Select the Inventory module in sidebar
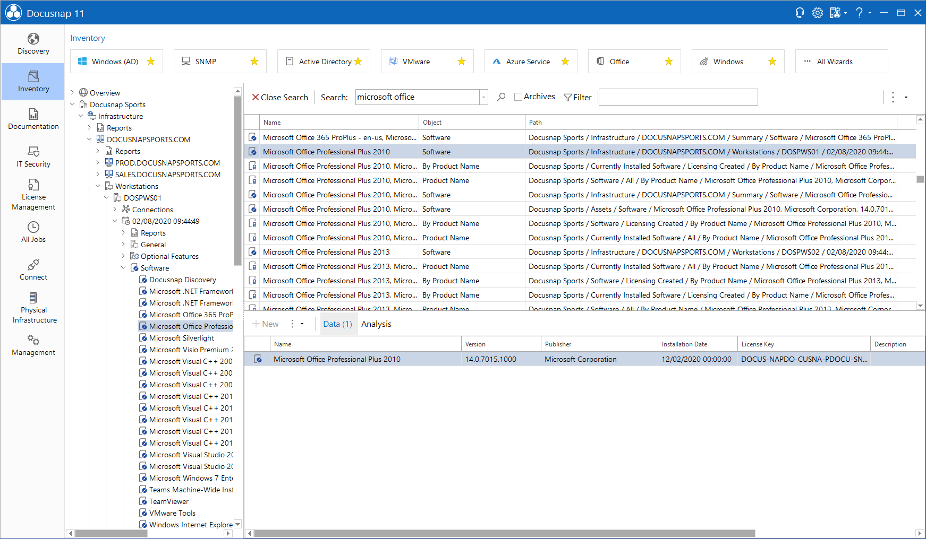Viewport: 926px width, 539px height. 33,82
